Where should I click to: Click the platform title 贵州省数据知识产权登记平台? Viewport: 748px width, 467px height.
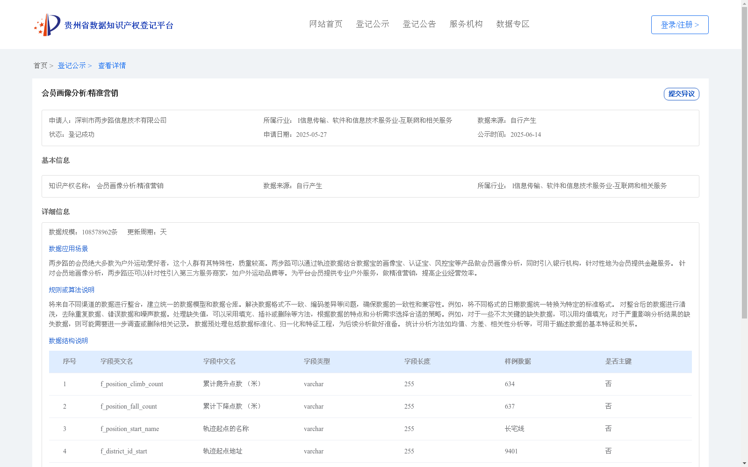(119, 25)
